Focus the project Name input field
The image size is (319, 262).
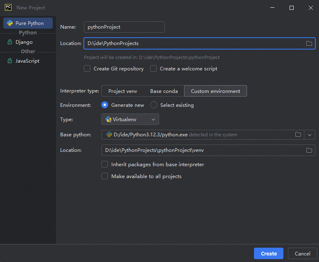click(x=124, y=27)
